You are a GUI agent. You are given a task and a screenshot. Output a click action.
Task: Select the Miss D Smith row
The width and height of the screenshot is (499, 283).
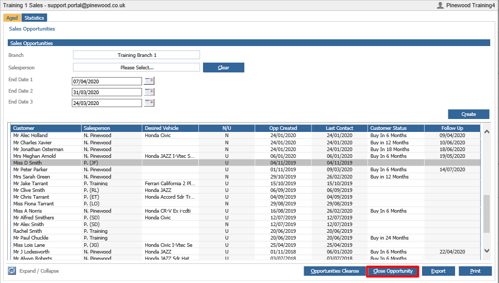[x=245, y=163]
